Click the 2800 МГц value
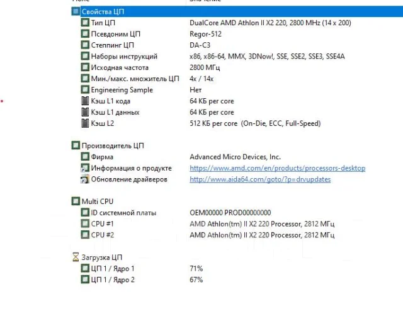Image resolution: width=403 pixels, height=311 pixels. click(205, 67)
